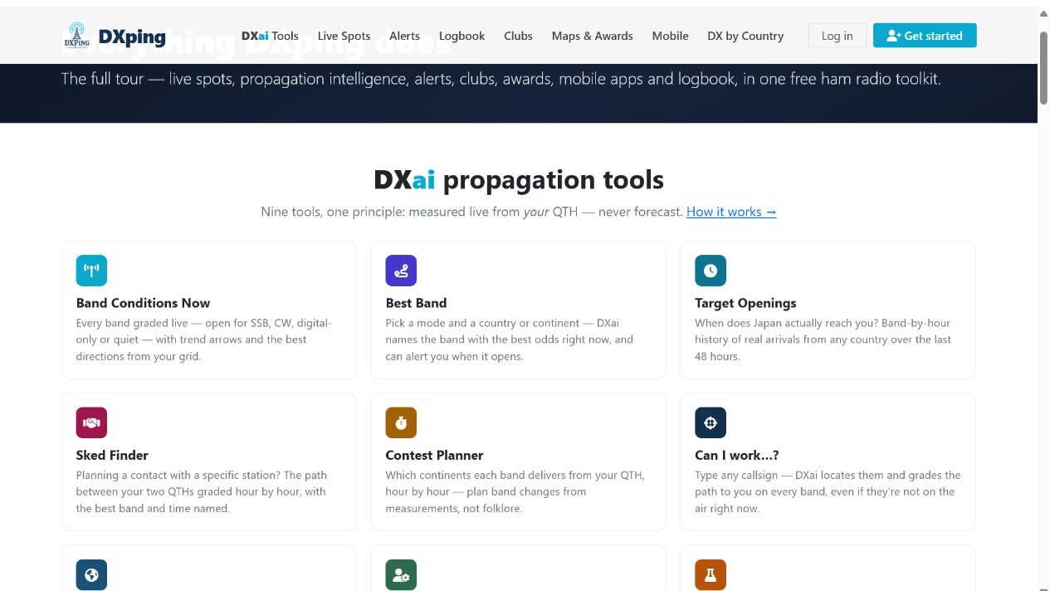Select Clubs in the navbar
The height and width of the screenshot is (591, 1050).
[x=518, y=36]
